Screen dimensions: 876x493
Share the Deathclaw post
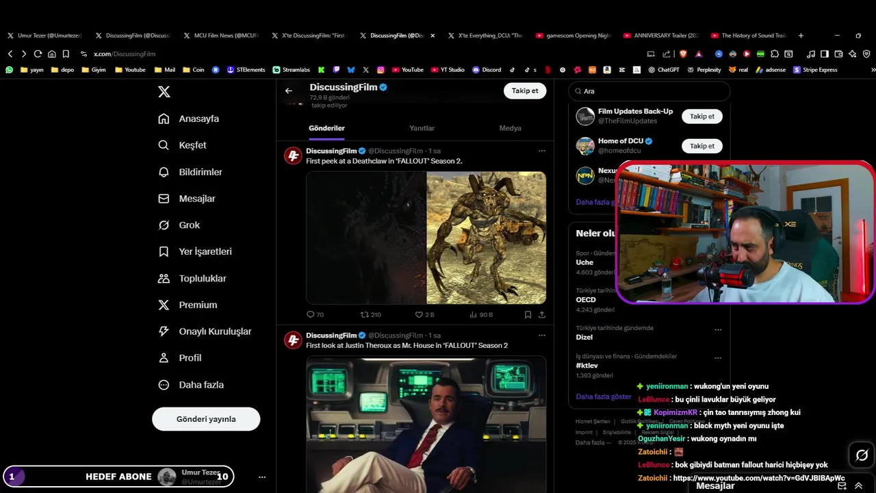point(542,315)
